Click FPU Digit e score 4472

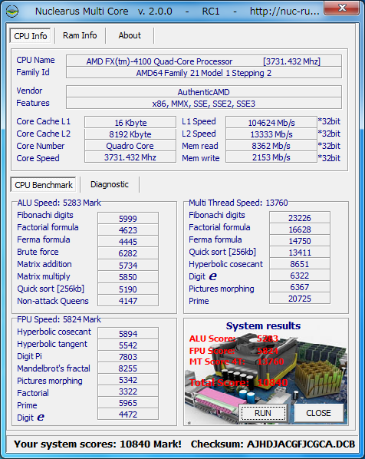click(128, 414)
